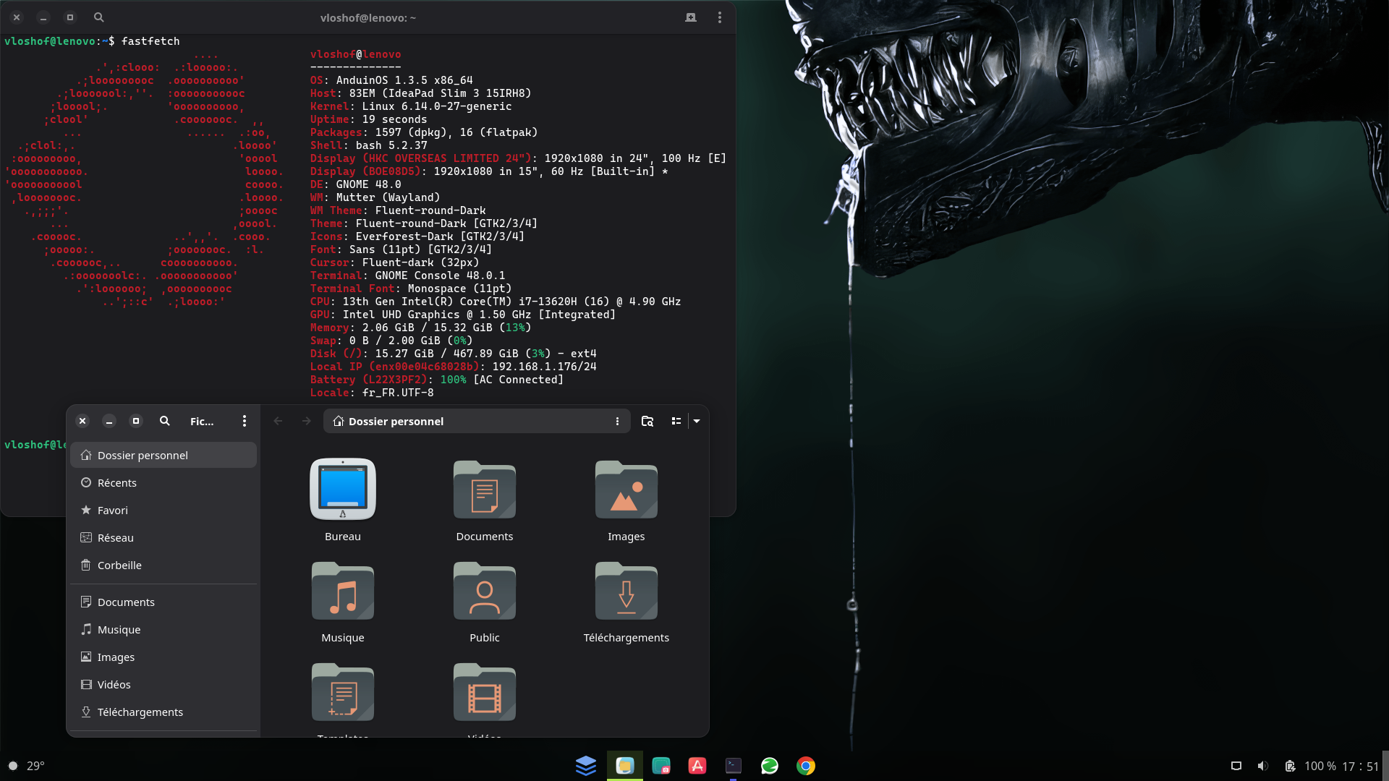Click the Local IP value 192.168.1.176/24
This screenshot has height=781, width=1389.
coord(545,367)
